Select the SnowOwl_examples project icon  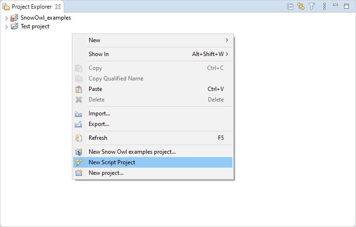coord(14,18)
